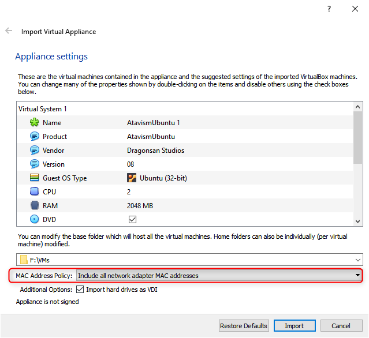The image size is (369, 338).
Task: Click the green clover Name icon
Action: [34, 123]
